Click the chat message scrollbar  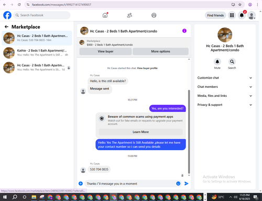189,132
